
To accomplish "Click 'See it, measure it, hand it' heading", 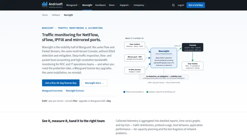I will pyautogui.click(x=73, y=121).
